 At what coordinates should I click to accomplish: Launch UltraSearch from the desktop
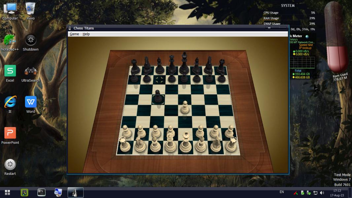(x=30, y=74)
